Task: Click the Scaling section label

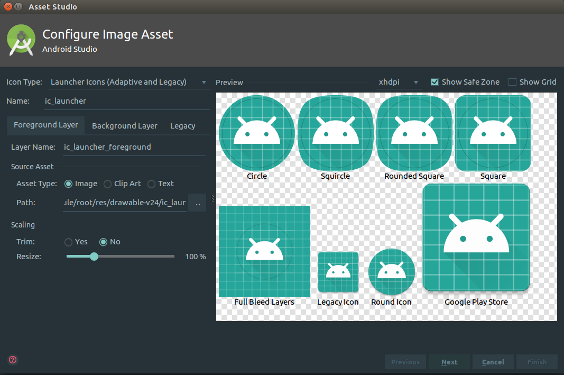Action: pos(23,225)
